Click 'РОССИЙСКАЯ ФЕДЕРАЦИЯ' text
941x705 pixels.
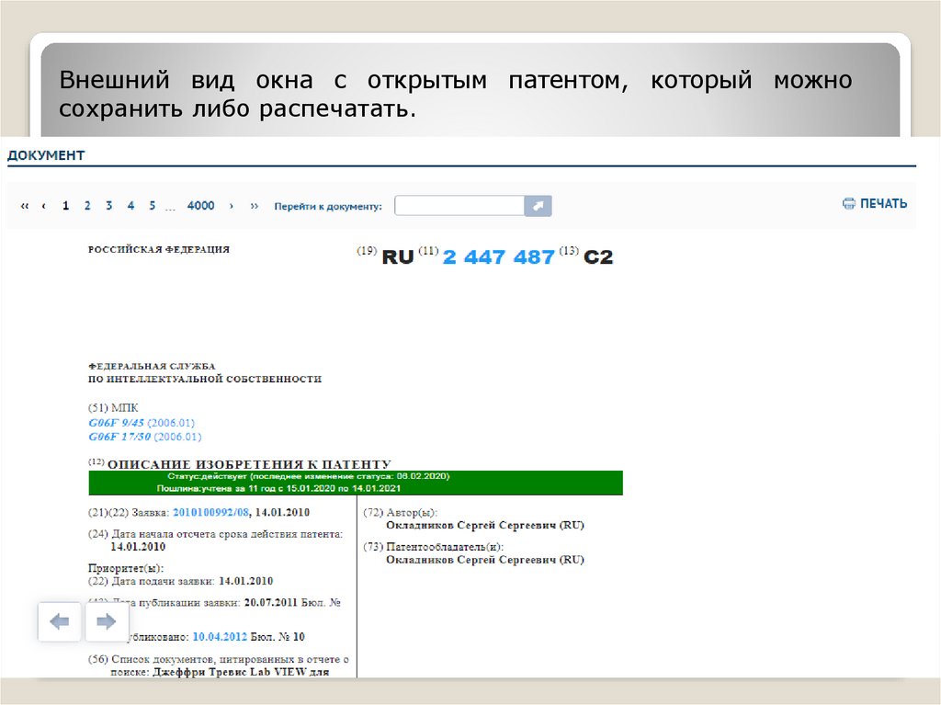pyautogui.click(x=159, y=249)
